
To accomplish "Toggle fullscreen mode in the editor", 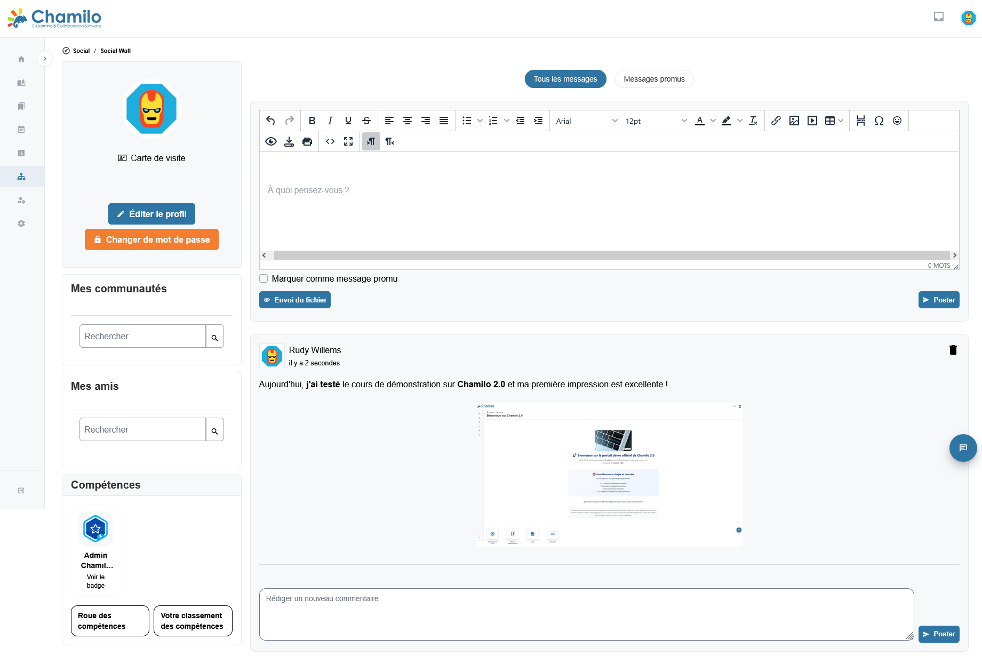I will coord(348,141).
